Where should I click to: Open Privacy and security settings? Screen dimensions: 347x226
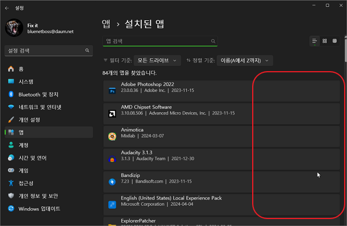pyautogui.click(x=49, y=196)
